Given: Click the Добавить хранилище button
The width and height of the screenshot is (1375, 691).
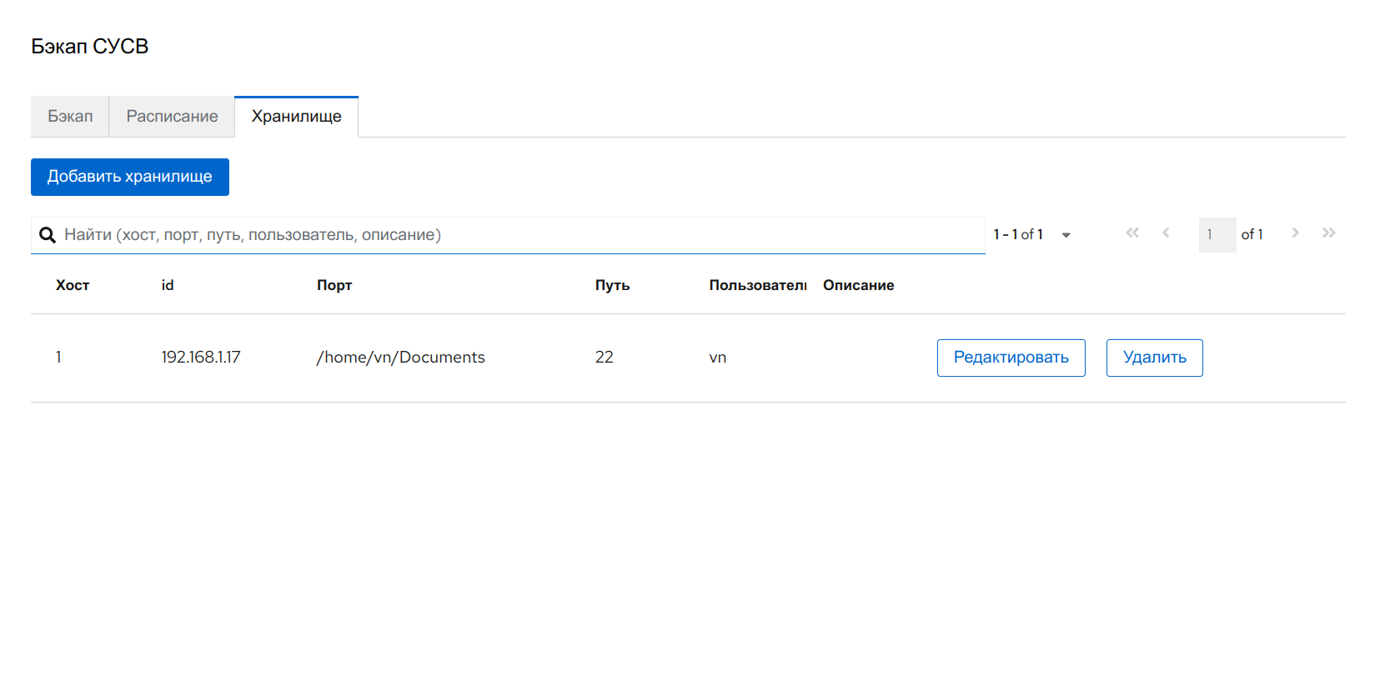Looking at the screenshot, I should [x=130, y=177].
